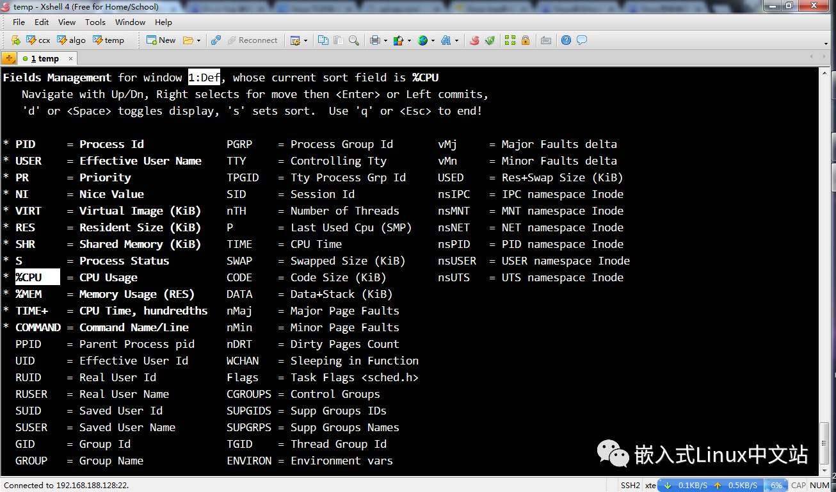Viewport: 836px width, 492px height.
Task: Toggle the Full Screen icon
Action: [510, 40]
